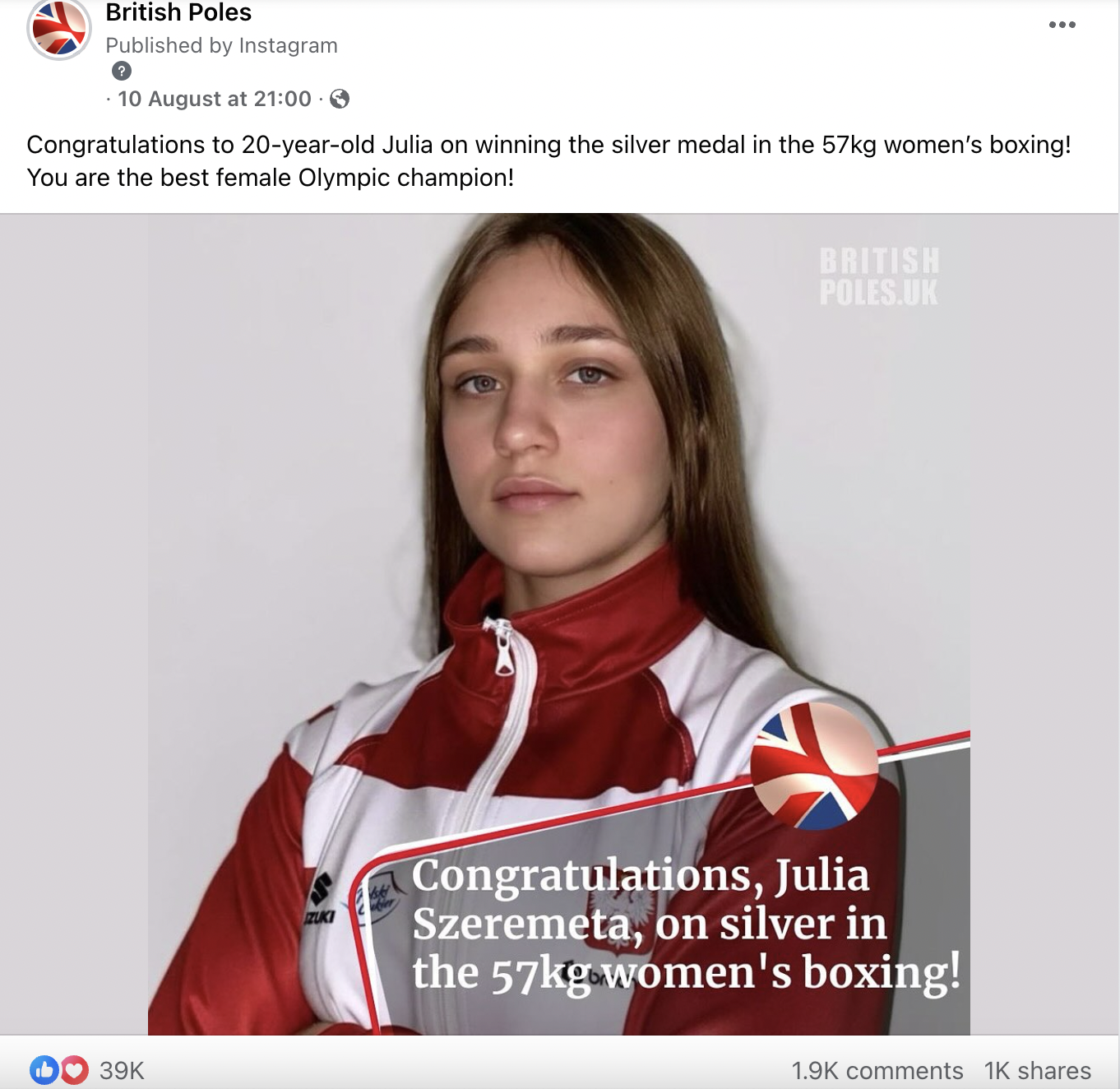Click the globe public audience icon
Screen dimensions: 1120x1089
coord(340,99)
